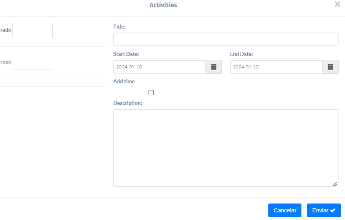Image resolution: width=345 pixels, height=220 pixels.
Task: Open the Start Date calendar picker
Action: 214,67
